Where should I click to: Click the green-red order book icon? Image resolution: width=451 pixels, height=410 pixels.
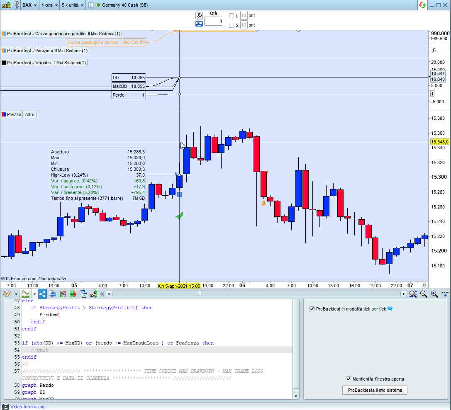(x=73, y=294)
